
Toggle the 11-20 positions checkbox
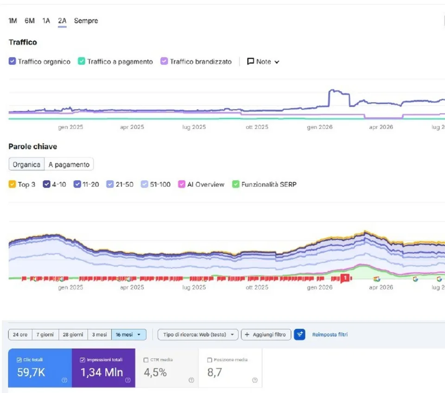(x=77, y=184)
